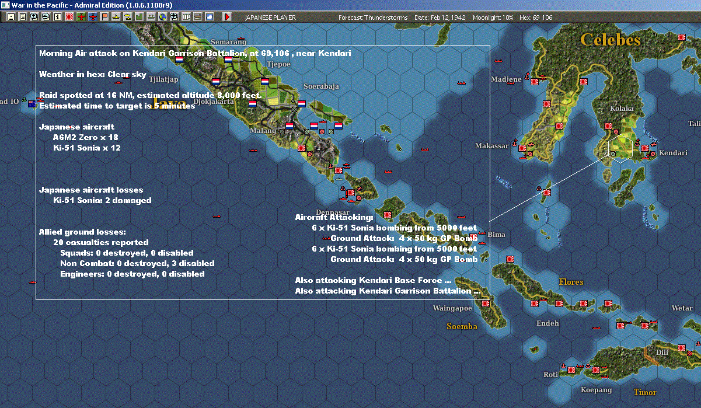This screenshot has width=701, height=408.
Task: Select Japanese flag marker below Kolaka label
Action: tap(608, 126)
